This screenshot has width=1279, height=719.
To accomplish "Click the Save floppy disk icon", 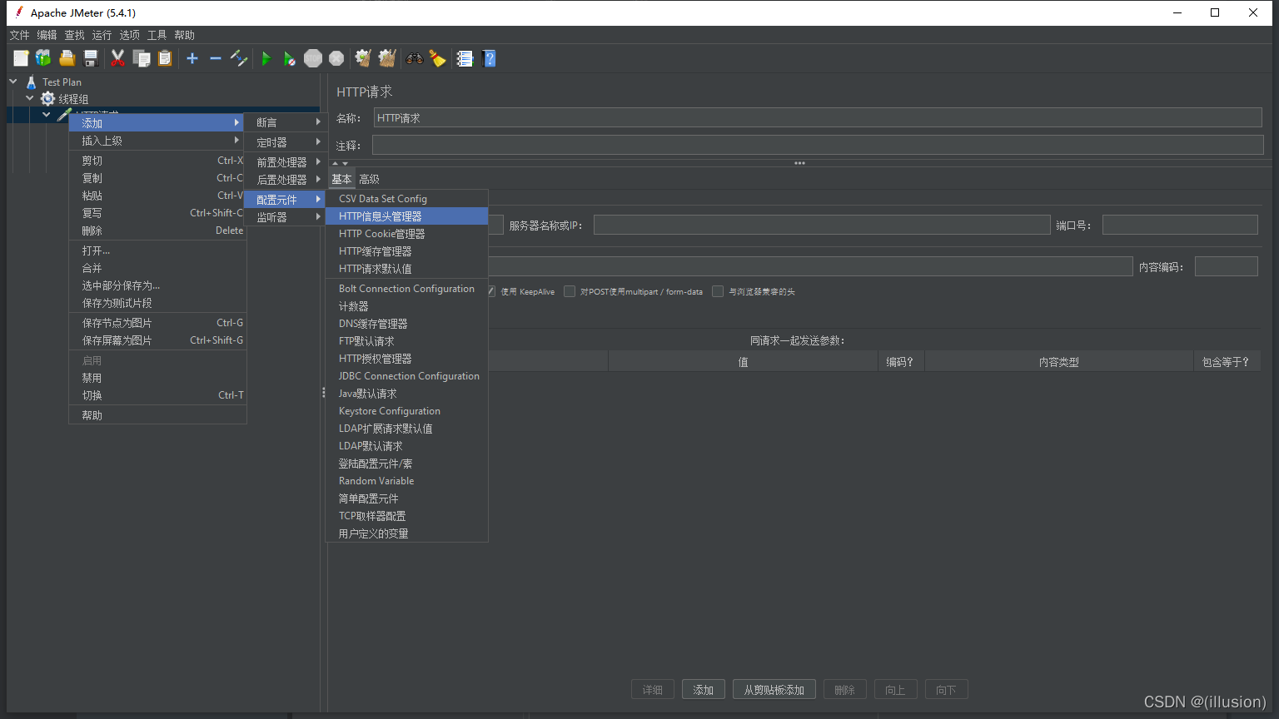I will (x=91, y=58).
